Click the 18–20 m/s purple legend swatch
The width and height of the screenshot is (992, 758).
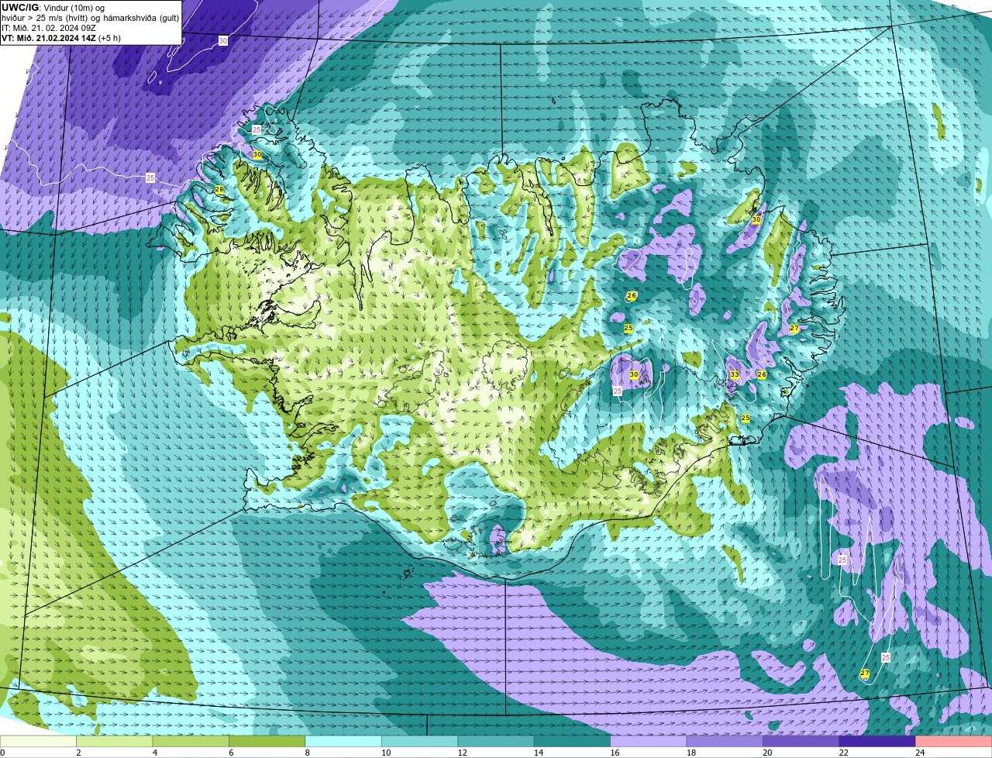[x=725, y=742]
